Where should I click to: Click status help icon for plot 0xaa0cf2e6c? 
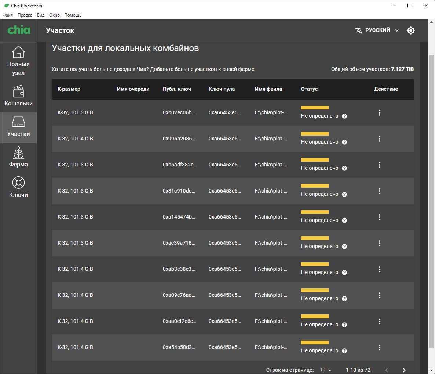pyautogui.click(x=344, y=325)
